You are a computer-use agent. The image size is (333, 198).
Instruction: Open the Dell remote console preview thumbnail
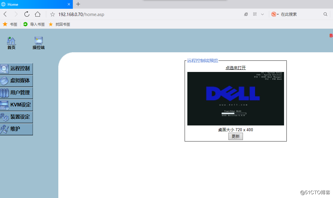[x=235, y=99]
